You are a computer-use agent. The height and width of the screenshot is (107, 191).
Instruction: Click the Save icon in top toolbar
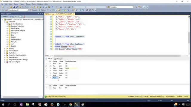tap(14, 7)
